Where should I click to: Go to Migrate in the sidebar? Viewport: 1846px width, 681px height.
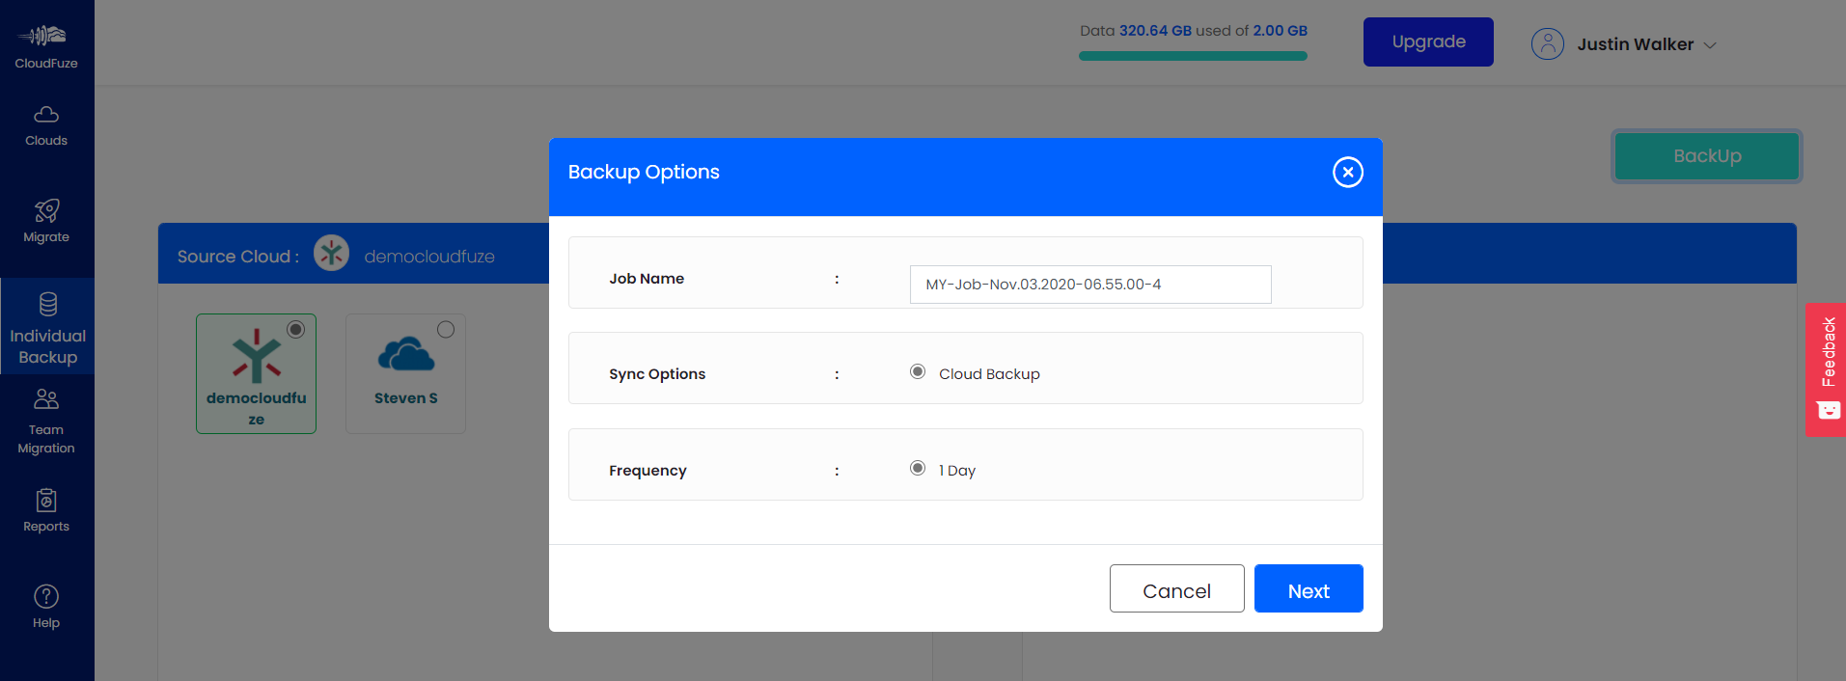point(46,222)
